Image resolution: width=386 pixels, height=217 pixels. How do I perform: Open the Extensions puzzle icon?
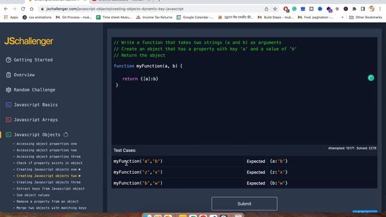tap(354, 9)
